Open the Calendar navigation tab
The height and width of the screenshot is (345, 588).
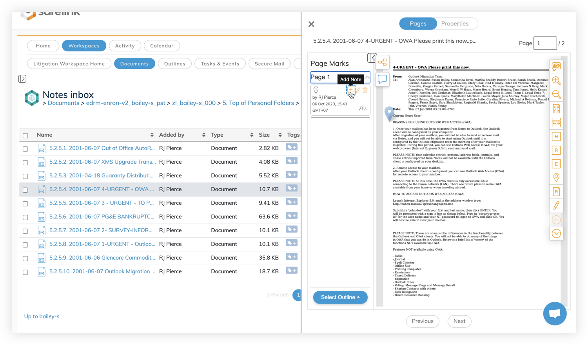click(x=162, y=46)
